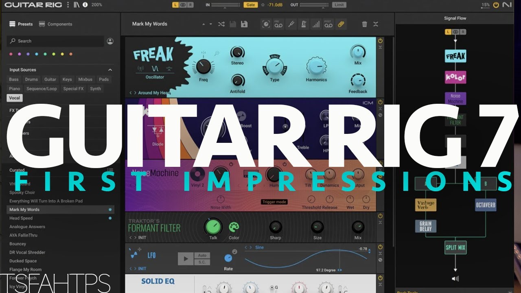The image size is (521, 293).
Task: Start the LFO with play button
Action: click(x=186, y=258)
